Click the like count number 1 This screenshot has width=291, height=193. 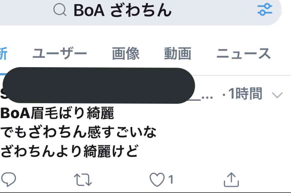171,179
